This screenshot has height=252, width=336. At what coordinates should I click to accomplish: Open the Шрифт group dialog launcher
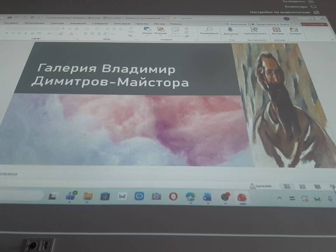point(77,39)
